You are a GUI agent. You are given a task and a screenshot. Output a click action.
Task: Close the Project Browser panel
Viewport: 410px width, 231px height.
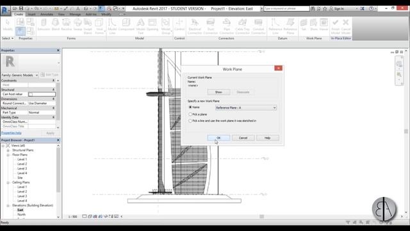tap(58, 140)
